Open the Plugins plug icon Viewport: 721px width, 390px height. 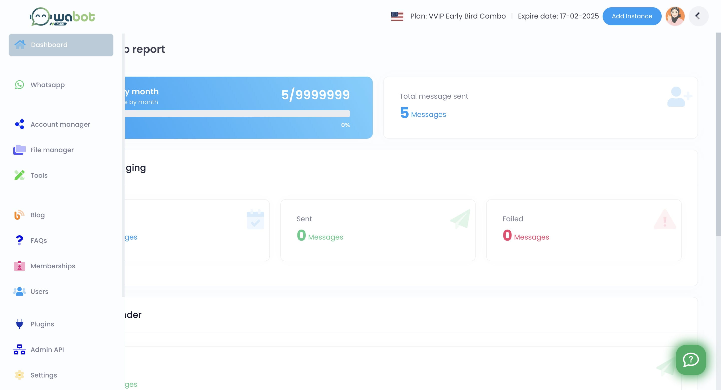(19, 324)
